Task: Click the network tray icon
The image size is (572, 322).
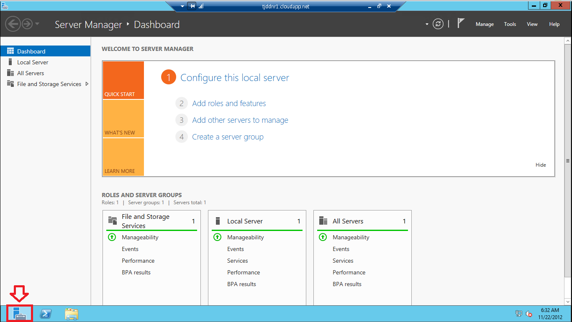Action: 519,314
